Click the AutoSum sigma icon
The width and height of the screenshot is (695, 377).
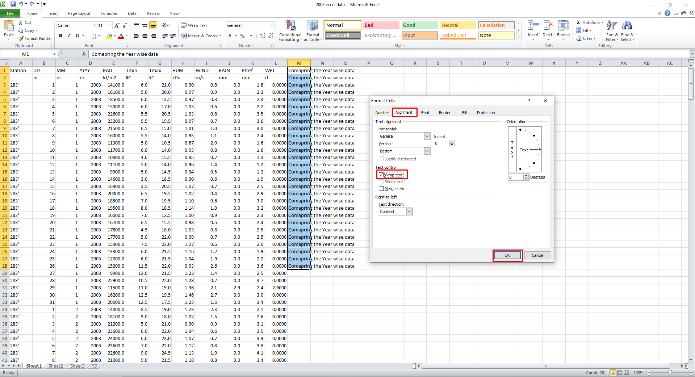point(579,22)
